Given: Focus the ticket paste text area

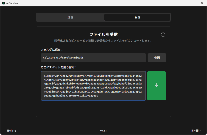Looking at the screenshot, I should pos(93,86).
